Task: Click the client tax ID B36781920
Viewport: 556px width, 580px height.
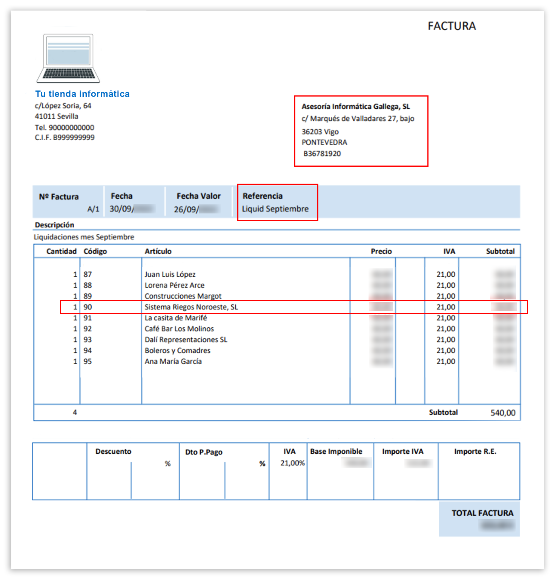Action: click(322, 154)
